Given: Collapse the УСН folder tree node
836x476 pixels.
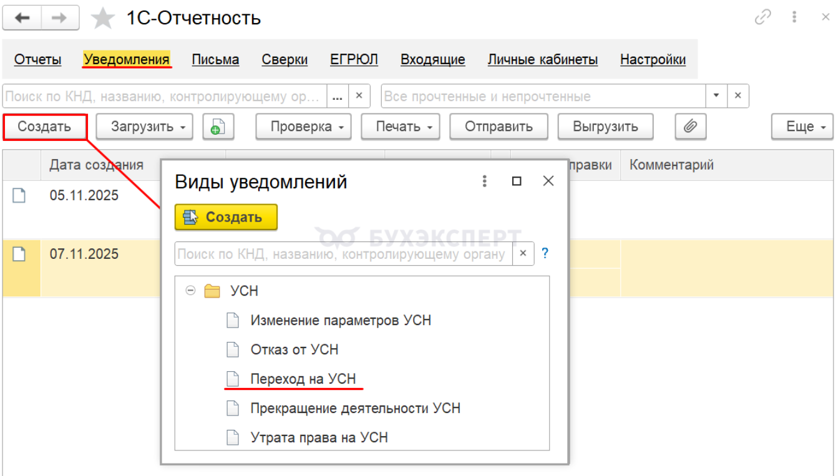Looking at the screenshot, I should pos(191,291).
